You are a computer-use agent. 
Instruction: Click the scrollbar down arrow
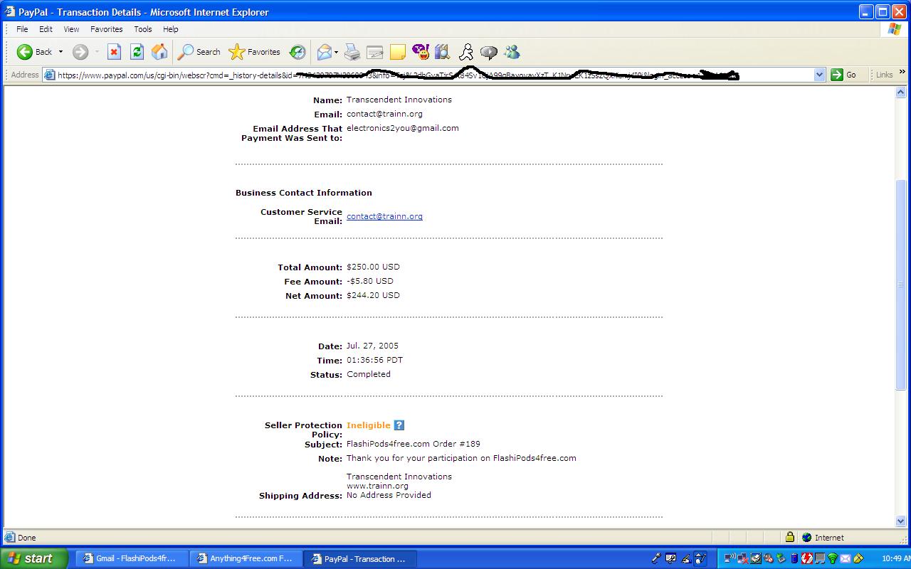pos(901,521)
